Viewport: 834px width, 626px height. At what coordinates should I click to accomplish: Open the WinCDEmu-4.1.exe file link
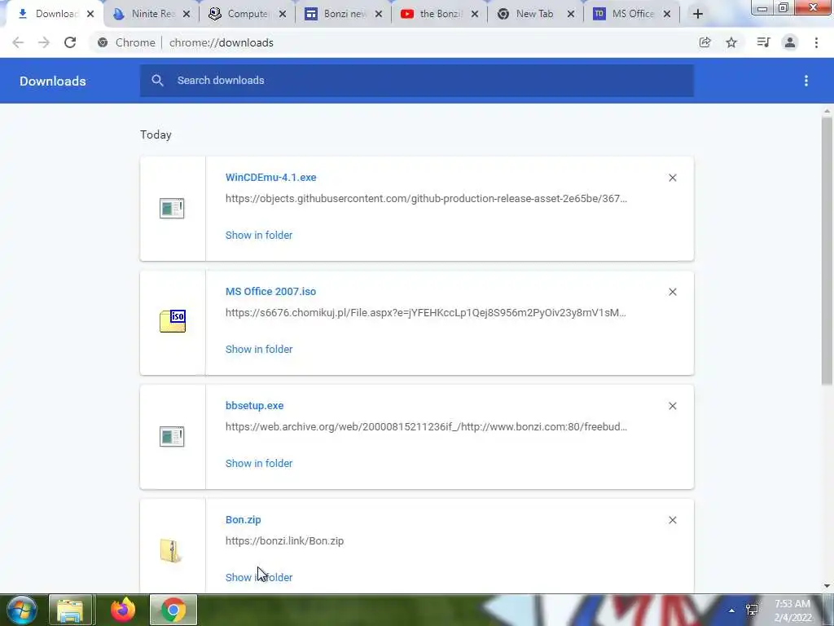(270, 177)
